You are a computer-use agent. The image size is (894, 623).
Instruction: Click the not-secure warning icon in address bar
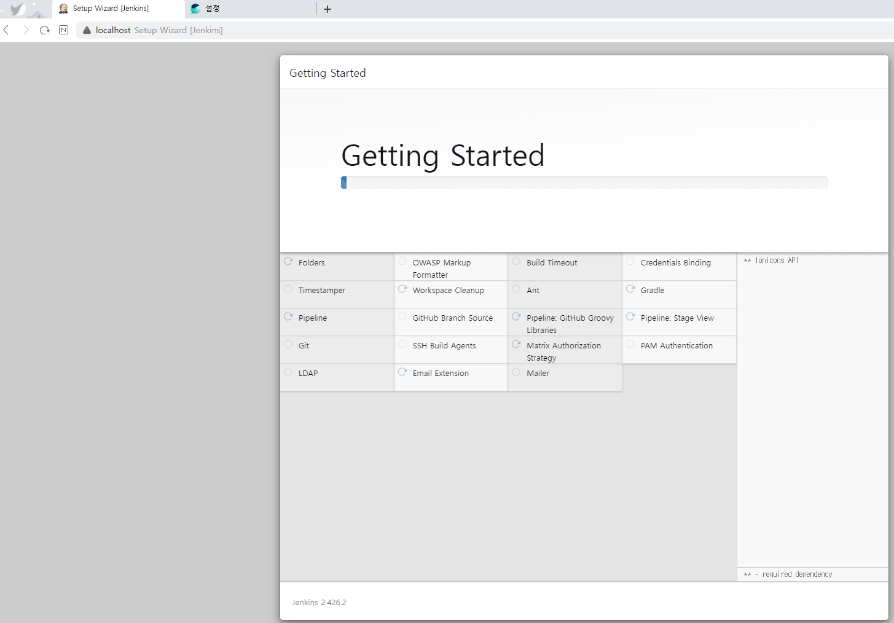coord(87,30)
